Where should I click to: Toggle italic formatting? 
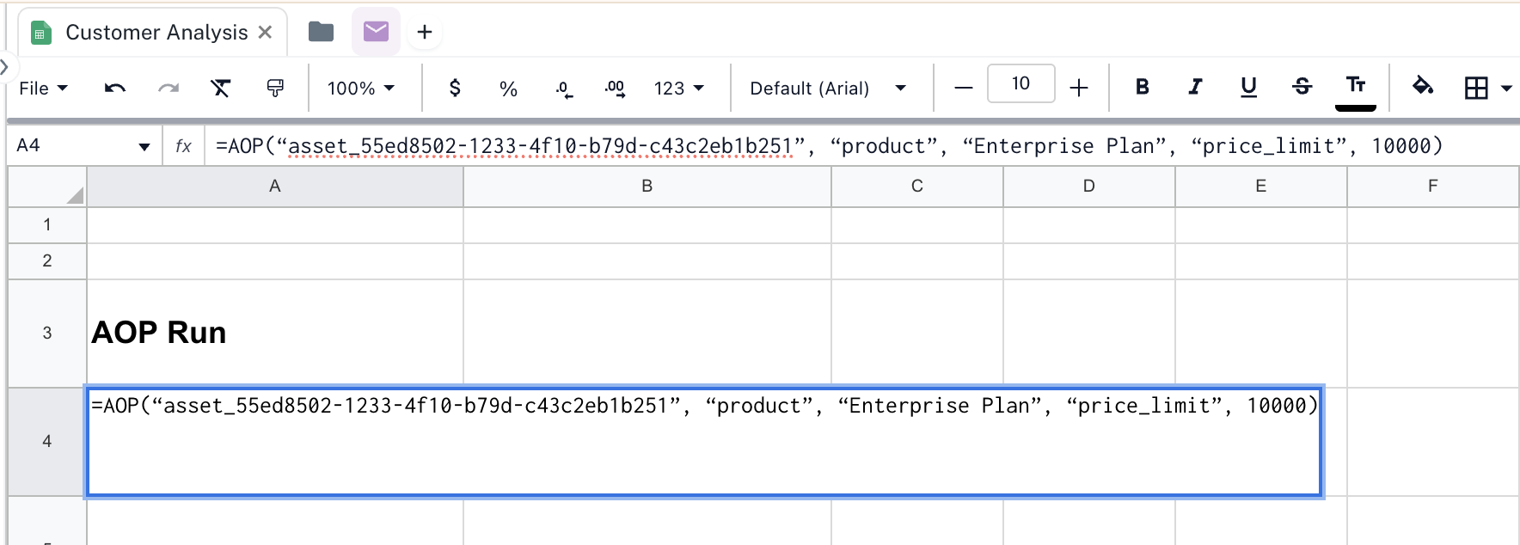tap(1195, 87)
